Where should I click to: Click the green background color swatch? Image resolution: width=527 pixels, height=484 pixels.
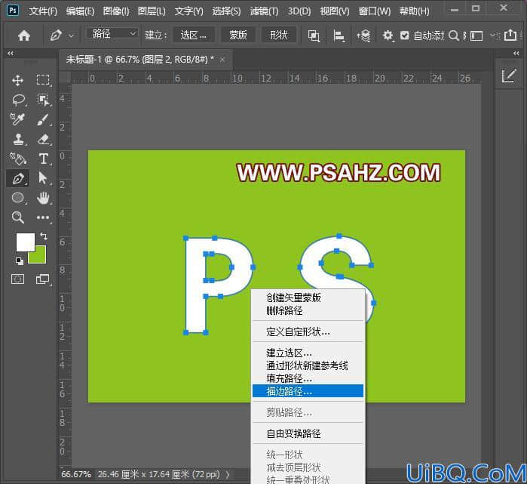click(39, 256)
